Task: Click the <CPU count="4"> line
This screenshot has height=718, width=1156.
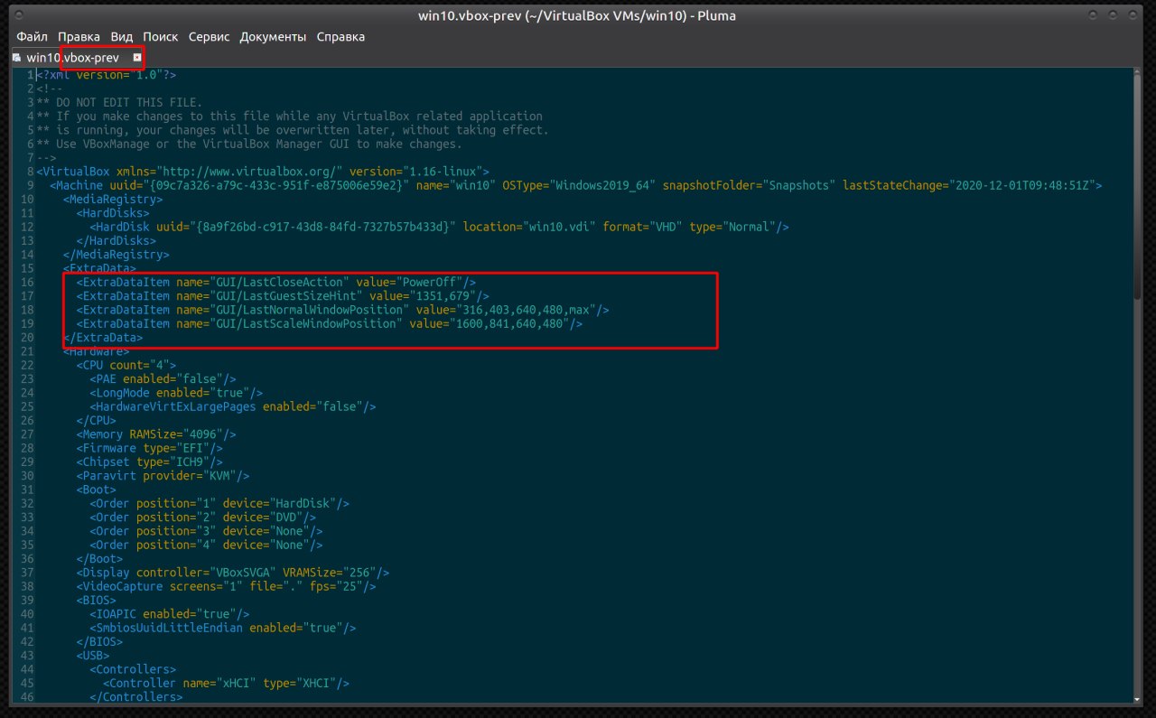Action: tap(126, 365)
